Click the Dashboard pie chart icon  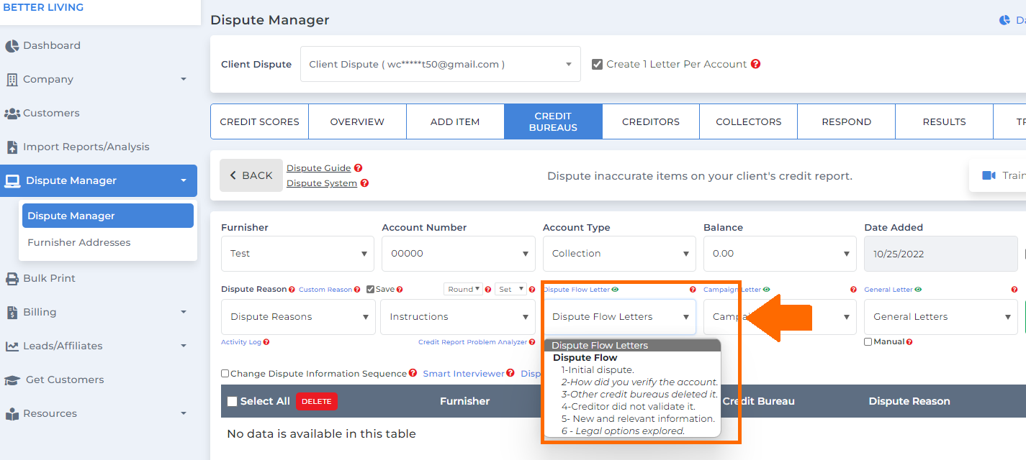[x=12, y=46]
